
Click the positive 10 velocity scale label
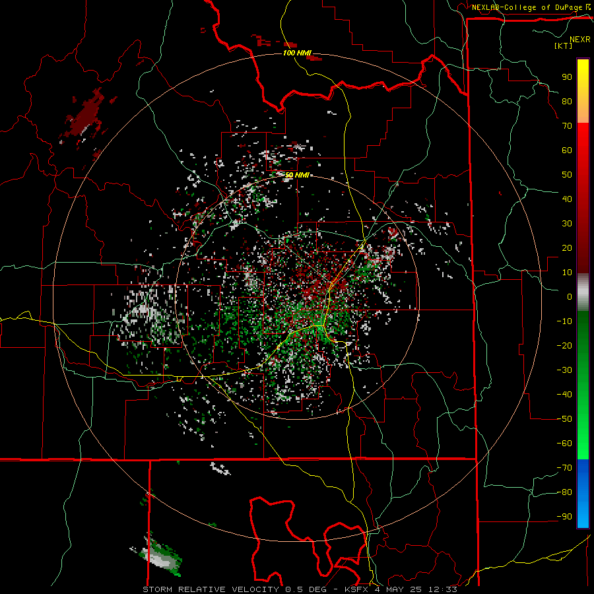tap(567, 273)
